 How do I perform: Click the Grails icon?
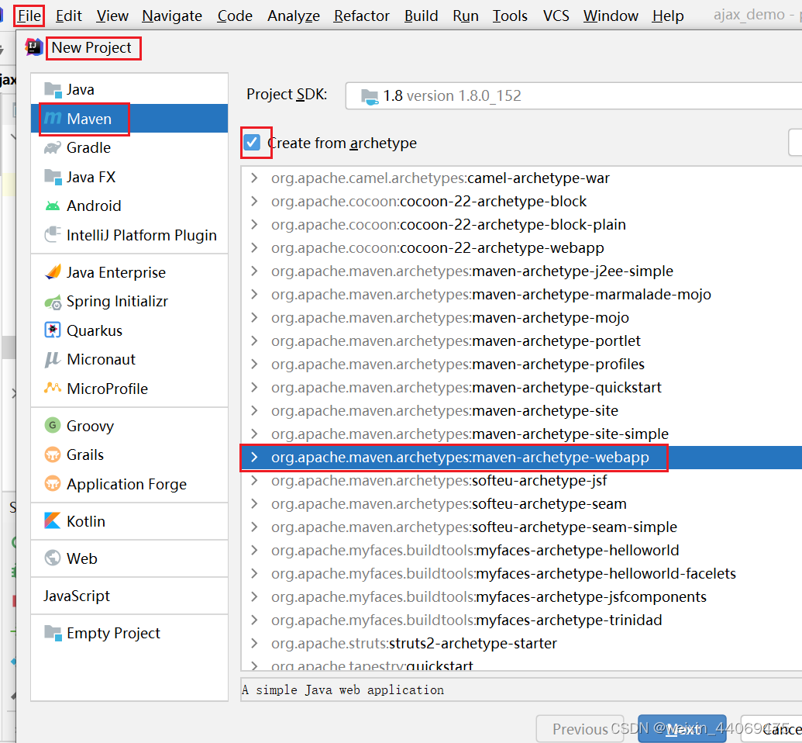tap(53, 454)
